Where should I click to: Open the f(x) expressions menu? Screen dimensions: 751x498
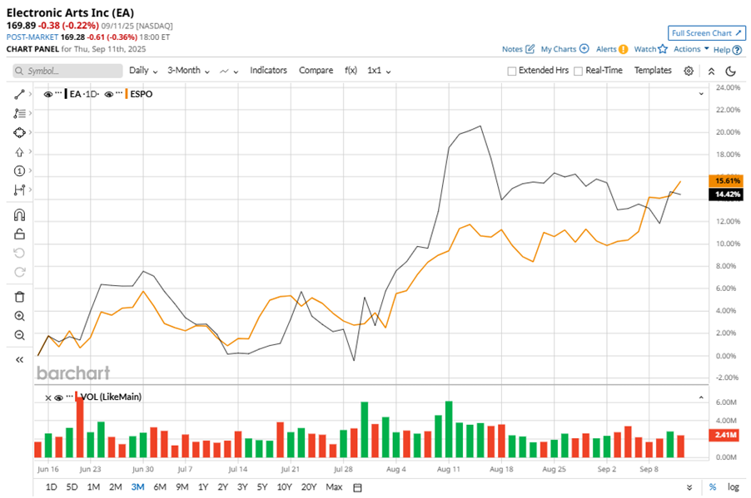pyautogui.click(x=351, y=71)
